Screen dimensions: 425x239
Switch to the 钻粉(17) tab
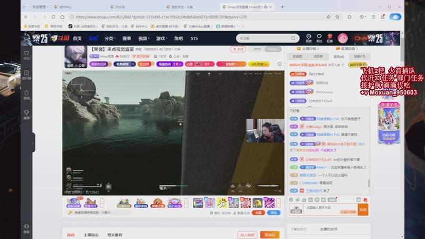coord(360,56)
